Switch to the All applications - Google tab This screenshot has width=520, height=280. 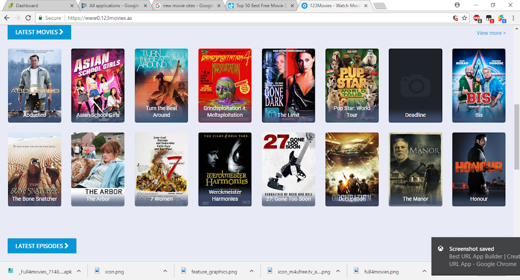(x=113, y=6)
